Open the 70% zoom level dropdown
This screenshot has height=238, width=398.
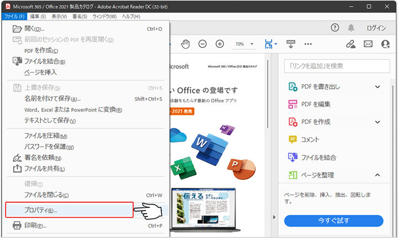[x=244, y=44]
